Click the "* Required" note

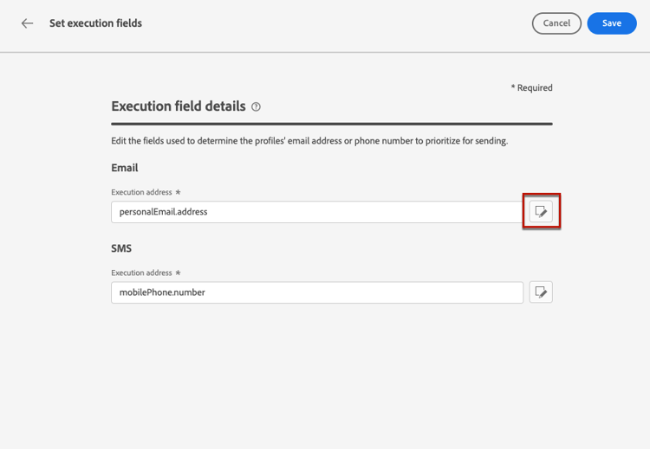531,87
